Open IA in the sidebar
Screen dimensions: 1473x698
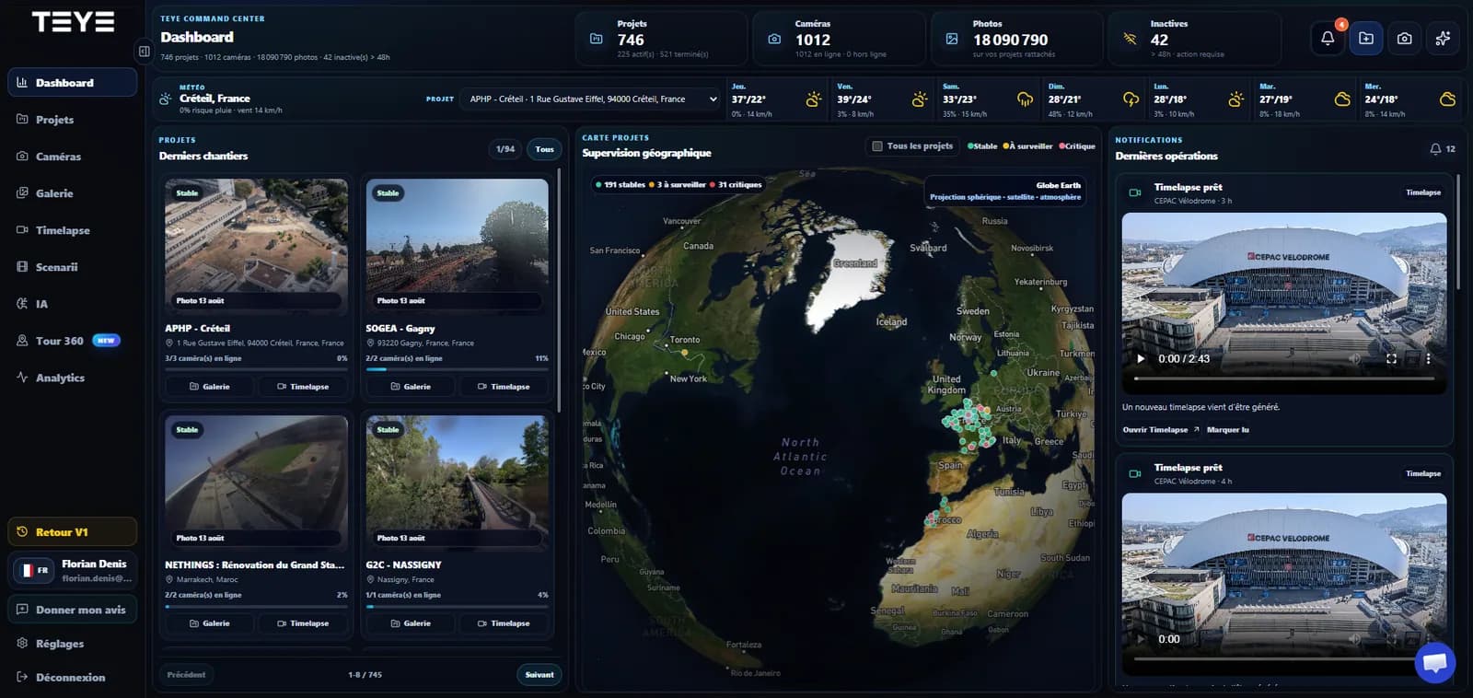(73, 303)
